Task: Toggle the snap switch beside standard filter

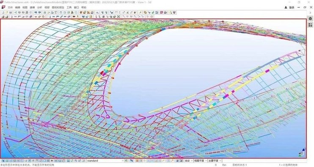Action: 127,161
